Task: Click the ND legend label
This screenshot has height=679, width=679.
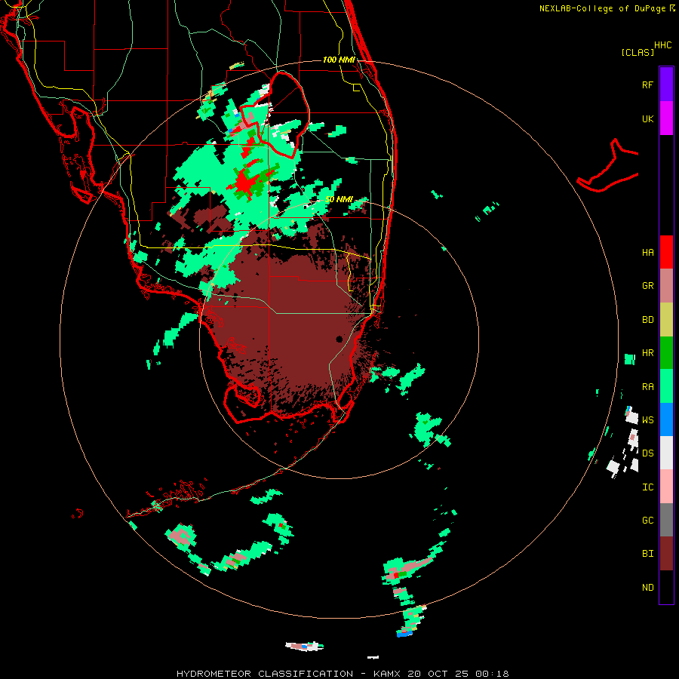Action: 647,588
